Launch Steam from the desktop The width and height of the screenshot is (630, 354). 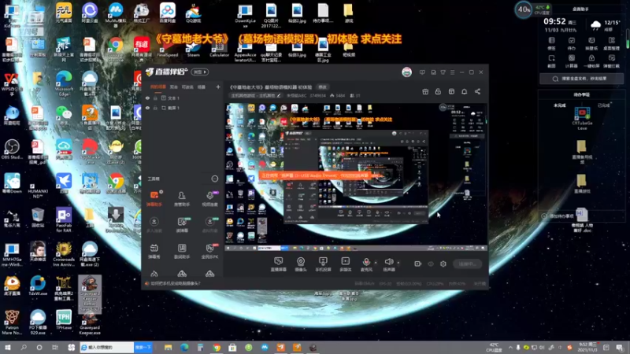(x=193, y=48)
